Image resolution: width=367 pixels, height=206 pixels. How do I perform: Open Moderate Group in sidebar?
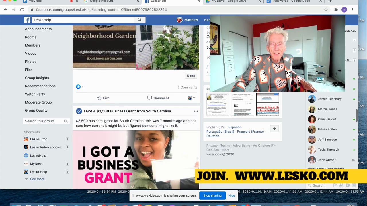click(x=38, y=102)
